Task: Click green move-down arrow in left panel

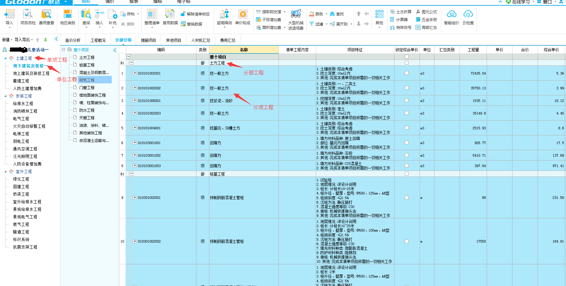Action: 45,40
